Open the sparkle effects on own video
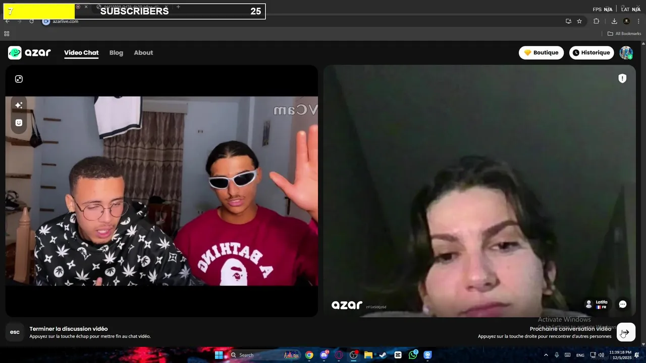 [x=19, y=105]
